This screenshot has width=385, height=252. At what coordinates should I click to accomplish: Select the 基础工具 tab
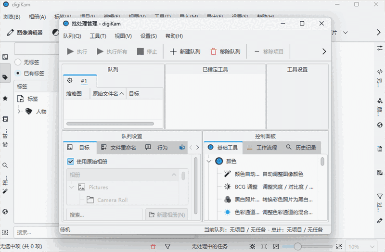[x=223, y=148]
